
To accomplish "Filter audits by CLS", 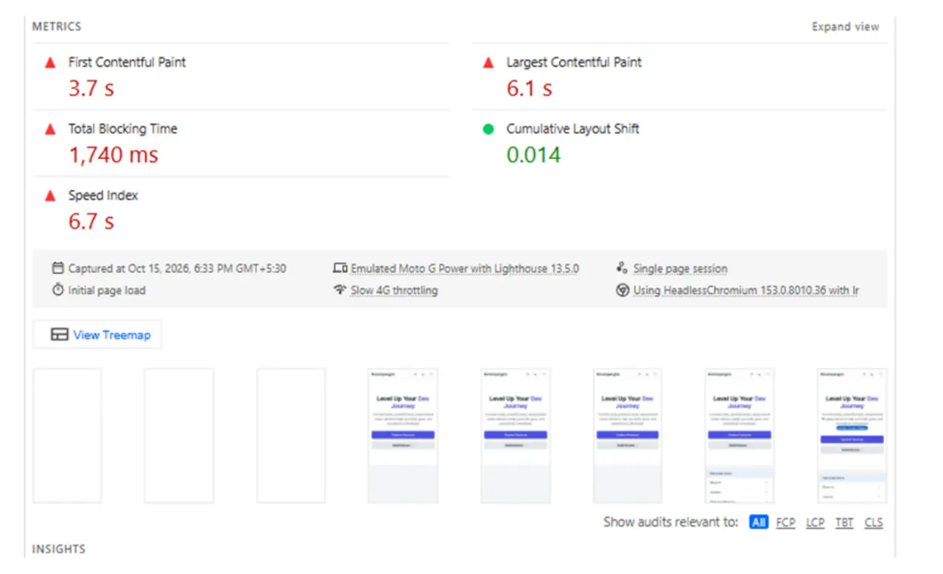I will pyautogui.click(x=874, y=522).
